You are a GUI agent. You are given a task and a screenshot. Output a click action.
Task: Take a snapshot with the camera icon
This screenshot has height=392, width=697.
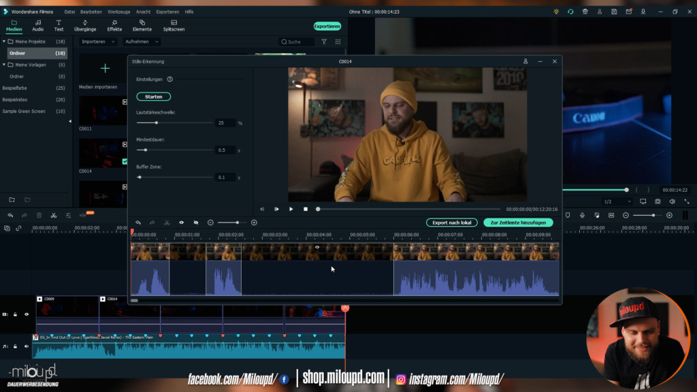[x=658, y=201]
